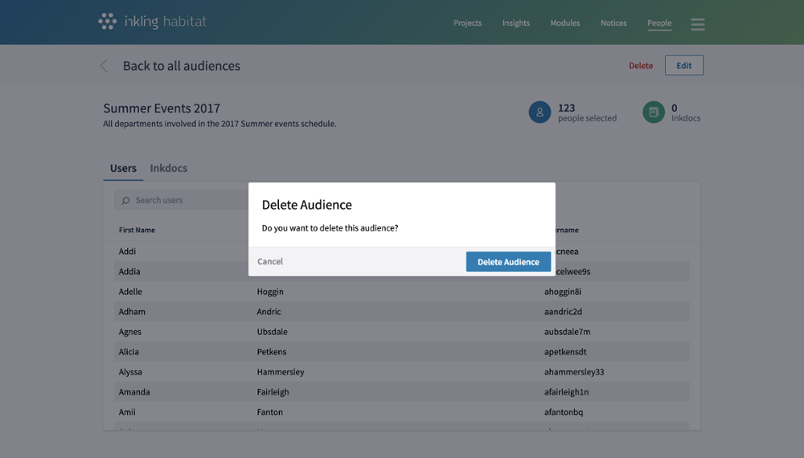Screen dimensions: 804x458
Task: Click the red Delete link
Action: click(641, 66)
